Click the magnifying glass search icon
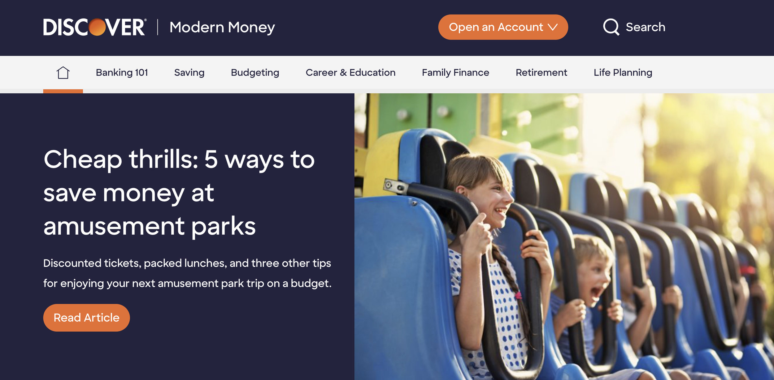Viewport: 774px width, 380px height. tap(611, 27)
